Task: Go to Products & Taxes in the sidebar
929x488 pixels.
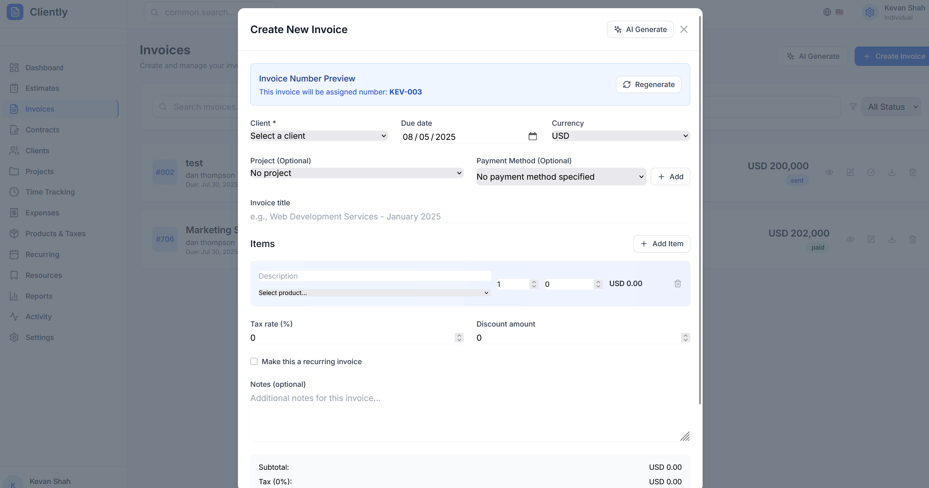Action: coord(55,234)
